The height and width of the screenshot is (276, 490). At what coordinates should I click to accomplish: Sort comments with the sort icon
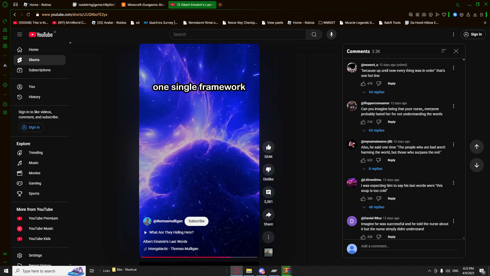coord(444,51)
